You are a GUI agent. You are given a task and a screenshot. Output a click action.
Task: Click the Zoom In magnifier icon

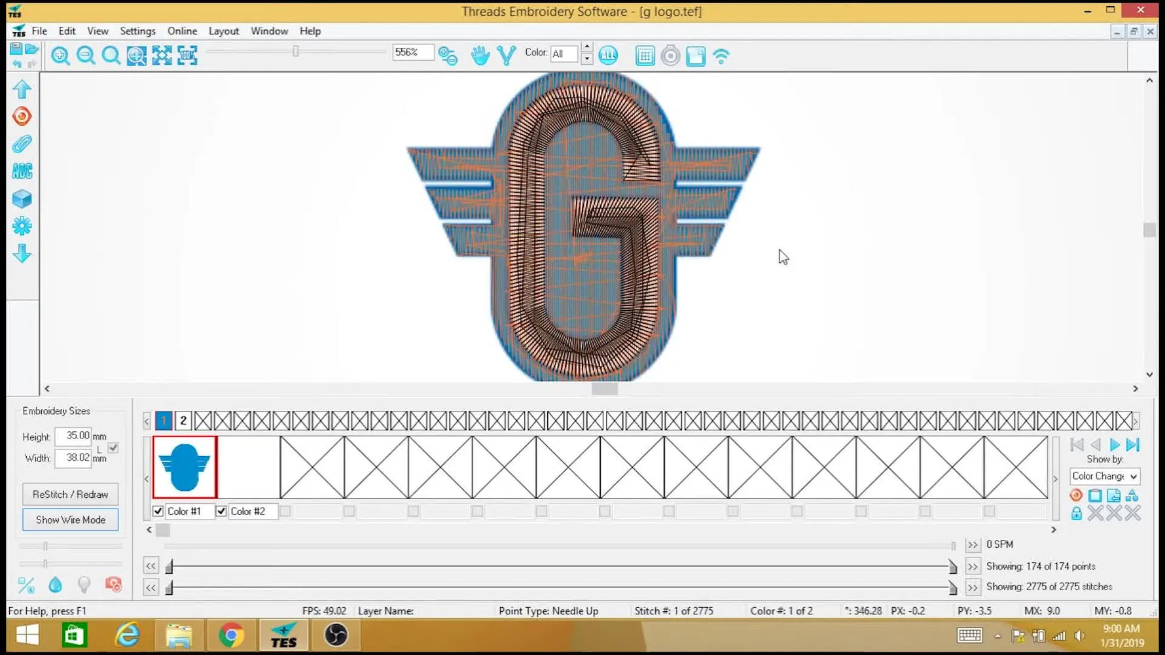60,56
